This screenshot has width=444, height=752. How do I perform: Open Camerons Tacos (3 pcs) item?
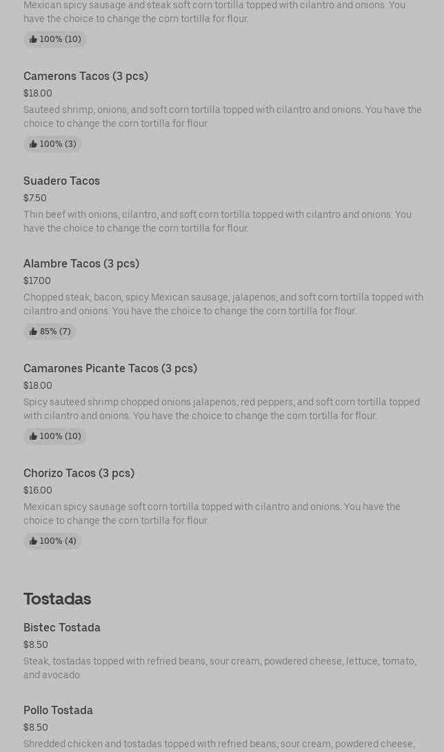[85, 76]
